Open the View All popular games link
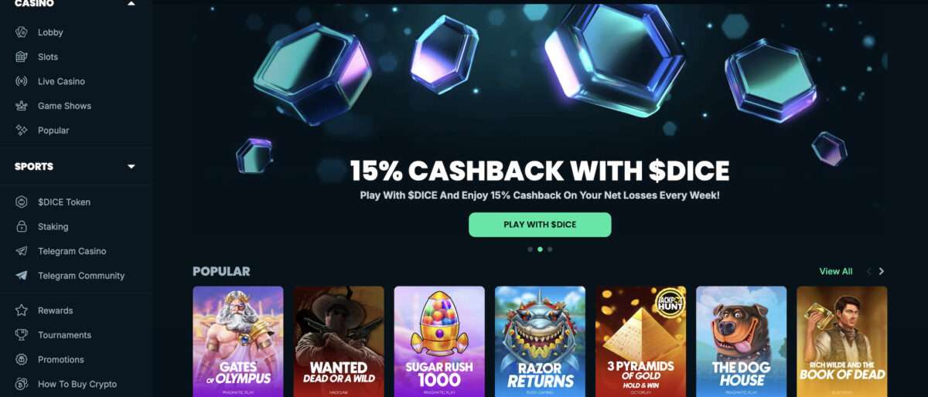The height and width of the screenshot is (397, 928). (x=836, y=271)
